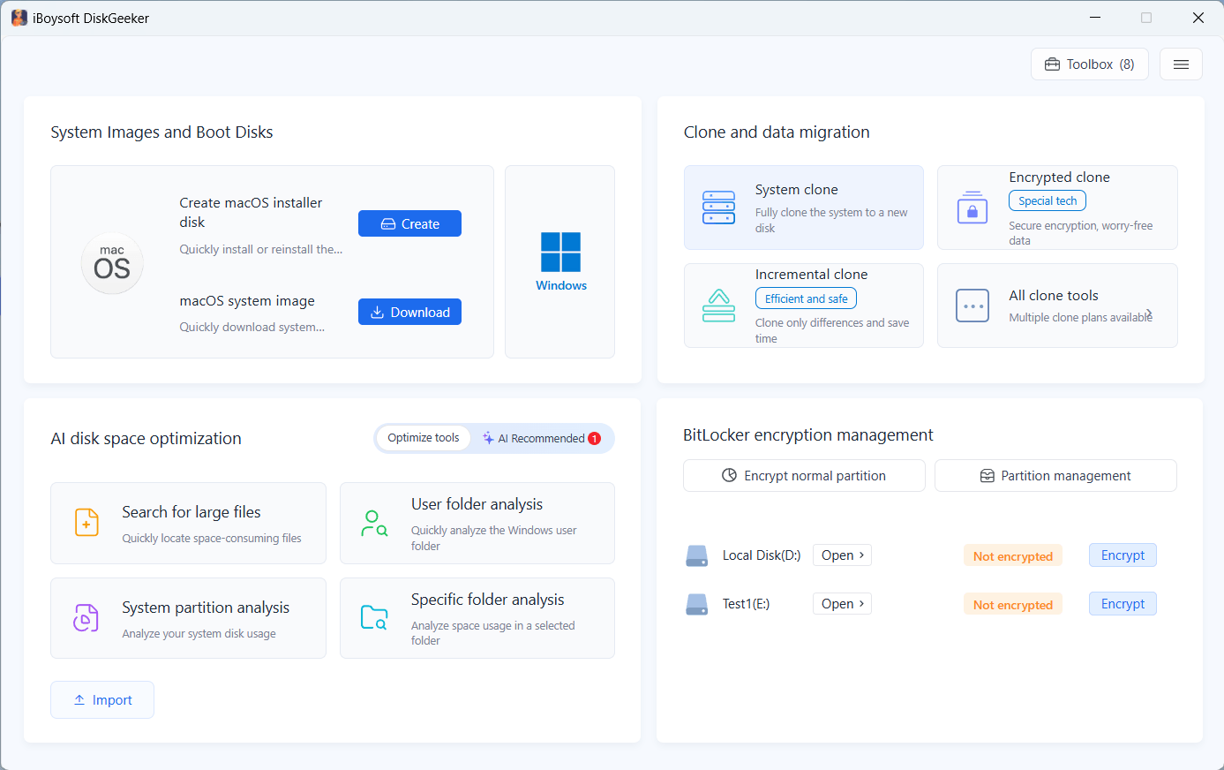1224x770 pixels.
Task: Click the macOS round logo icon
Action: coord(112,263)
